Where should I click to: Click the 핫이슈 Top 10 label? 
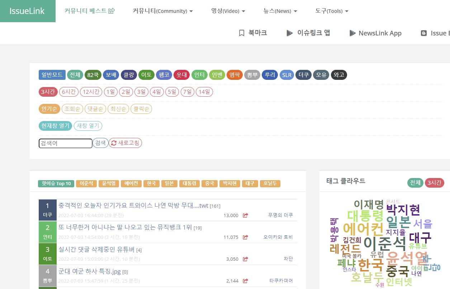pyautogui.click(x=56, y=183)
